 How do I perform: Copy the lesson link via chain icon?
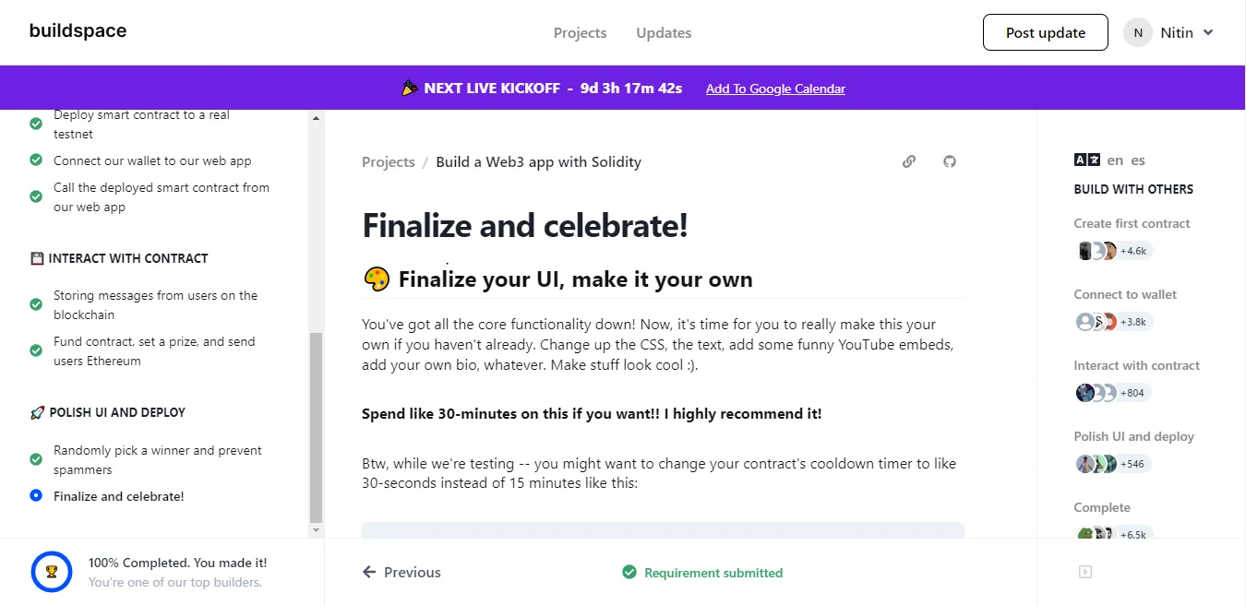click(909, 161)
